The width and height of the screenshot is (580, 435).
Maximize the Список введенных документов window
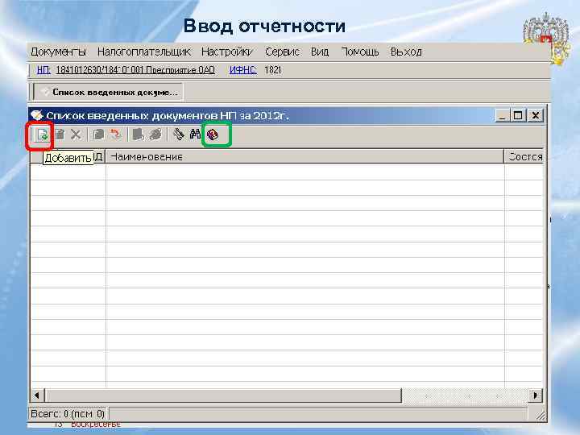(x=518, y=115)
